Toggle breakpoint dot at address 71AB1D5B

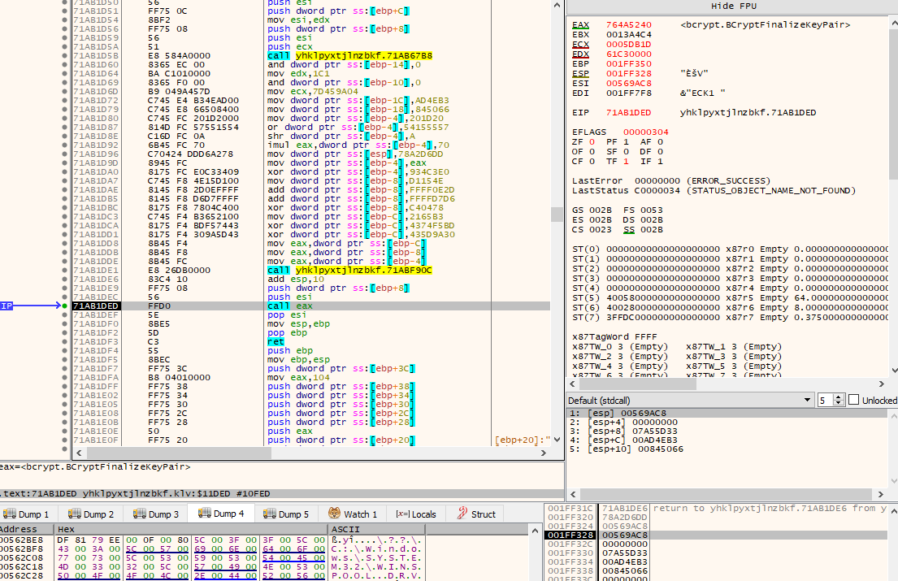pyautogui.click(x=65, y=55)
